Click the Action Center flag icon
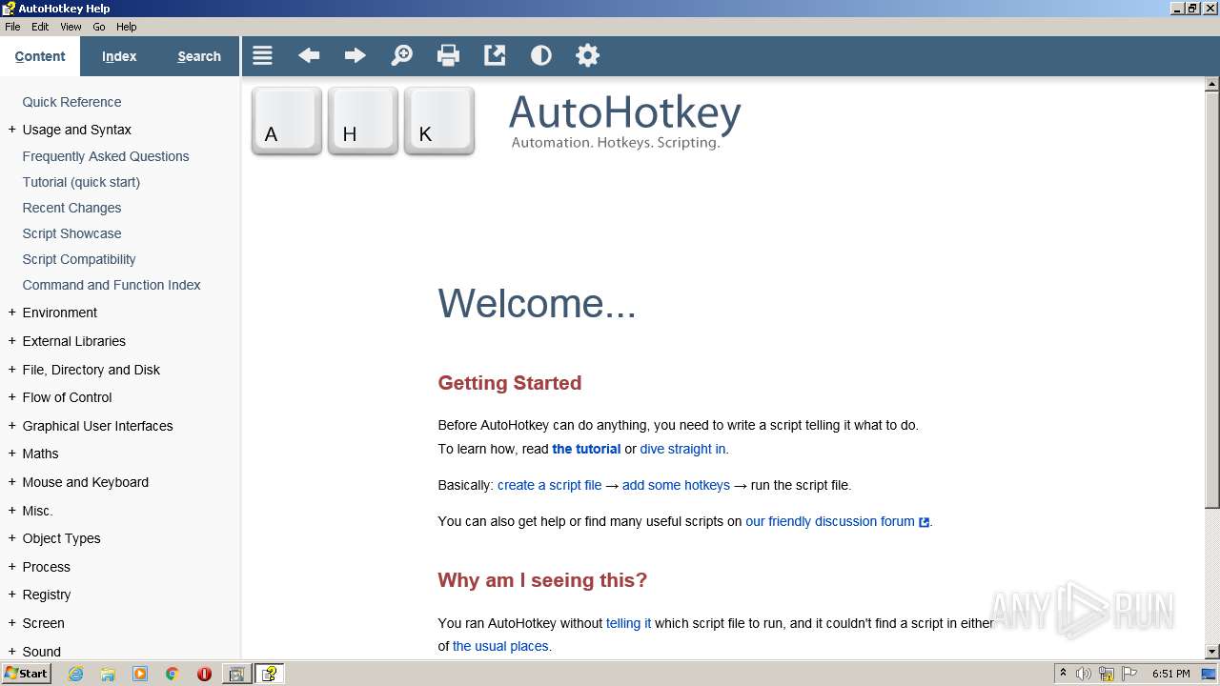Screen dimensions: 1220x686 (x=1129, y=674)
